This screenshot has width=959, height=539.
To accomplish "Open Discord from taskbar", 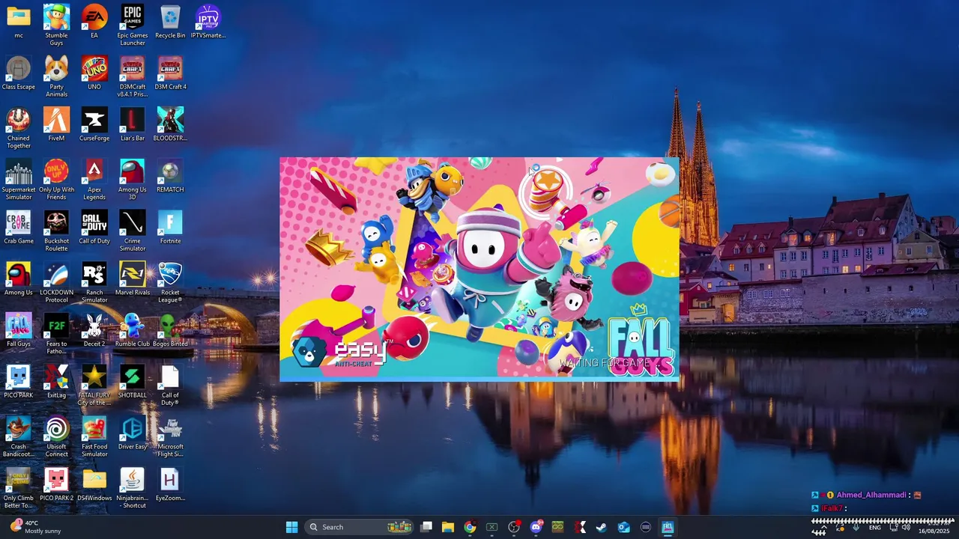I will click(x=536, y=527).
